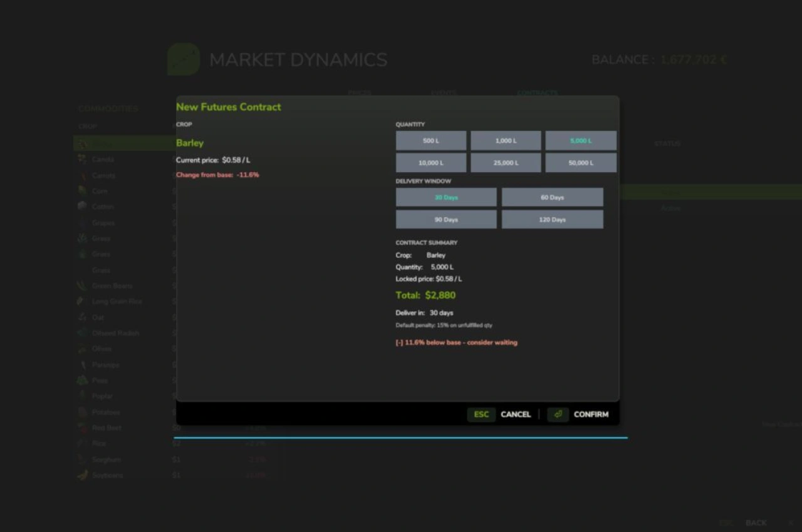Pick the 5,000 L quantity option
Viewport: 802px width, 532px height.
click(581, 141)
